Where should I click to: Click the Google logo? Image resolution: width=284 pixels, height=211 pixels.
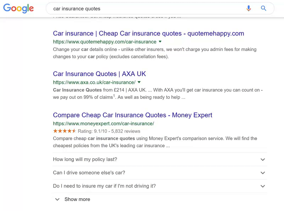[x=18, y=8]
